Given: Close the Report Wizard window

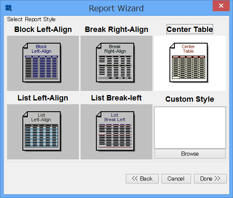Looking at the screenshot, I should click(x=221, y=6).
